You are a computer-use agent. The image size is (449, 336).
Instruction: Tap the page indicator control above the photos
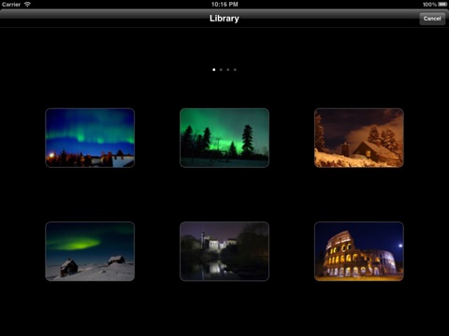(224, 70)
